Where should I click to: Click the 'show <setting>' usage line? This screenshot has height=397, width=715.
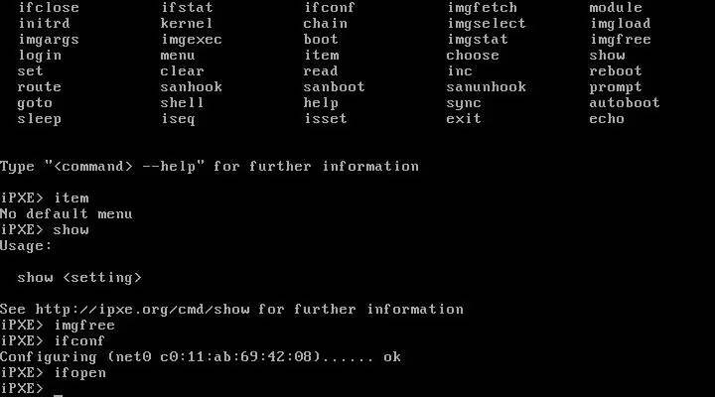79,278
